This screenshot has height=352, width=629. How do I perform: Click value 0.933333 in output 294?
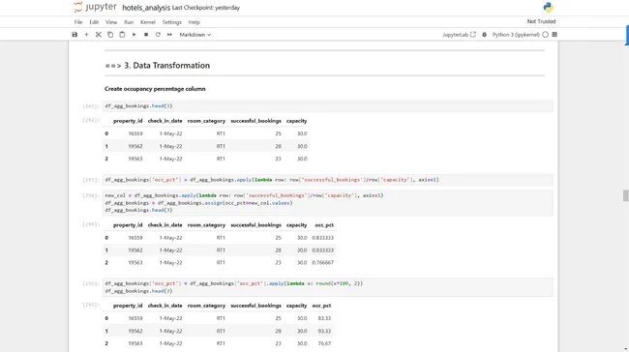(322, 250)
